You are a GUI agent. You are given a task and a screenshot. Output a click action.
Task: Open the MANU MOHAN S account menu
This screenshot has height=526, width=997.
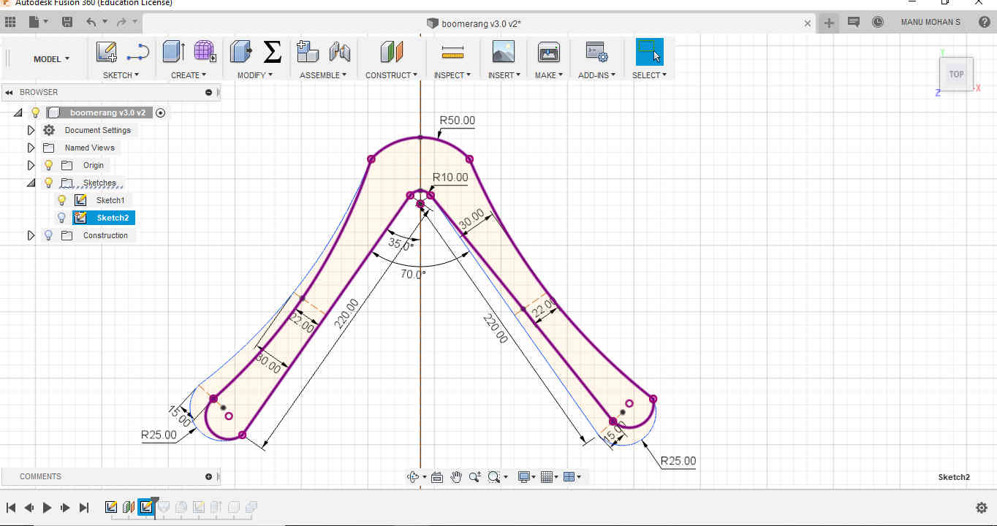930,23
